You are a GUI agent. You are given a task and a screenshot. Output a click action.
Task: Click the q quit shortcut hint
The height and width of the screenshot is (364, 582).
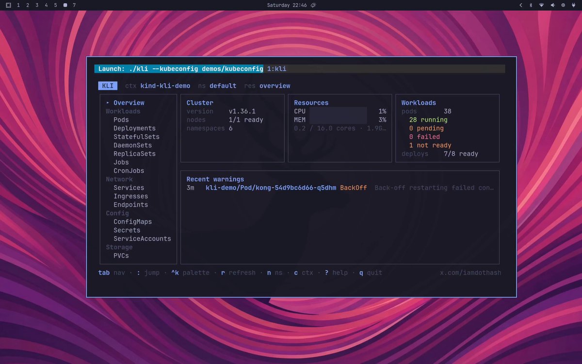pos(371,273)
